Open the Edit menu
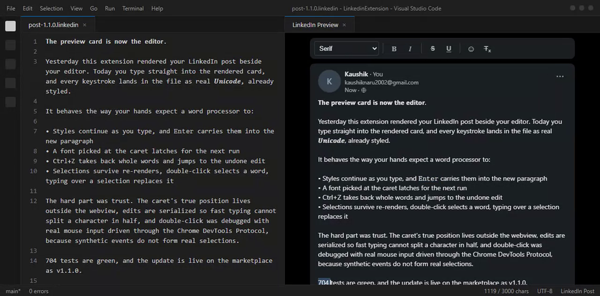600x296 pixels. coord(27,8)
